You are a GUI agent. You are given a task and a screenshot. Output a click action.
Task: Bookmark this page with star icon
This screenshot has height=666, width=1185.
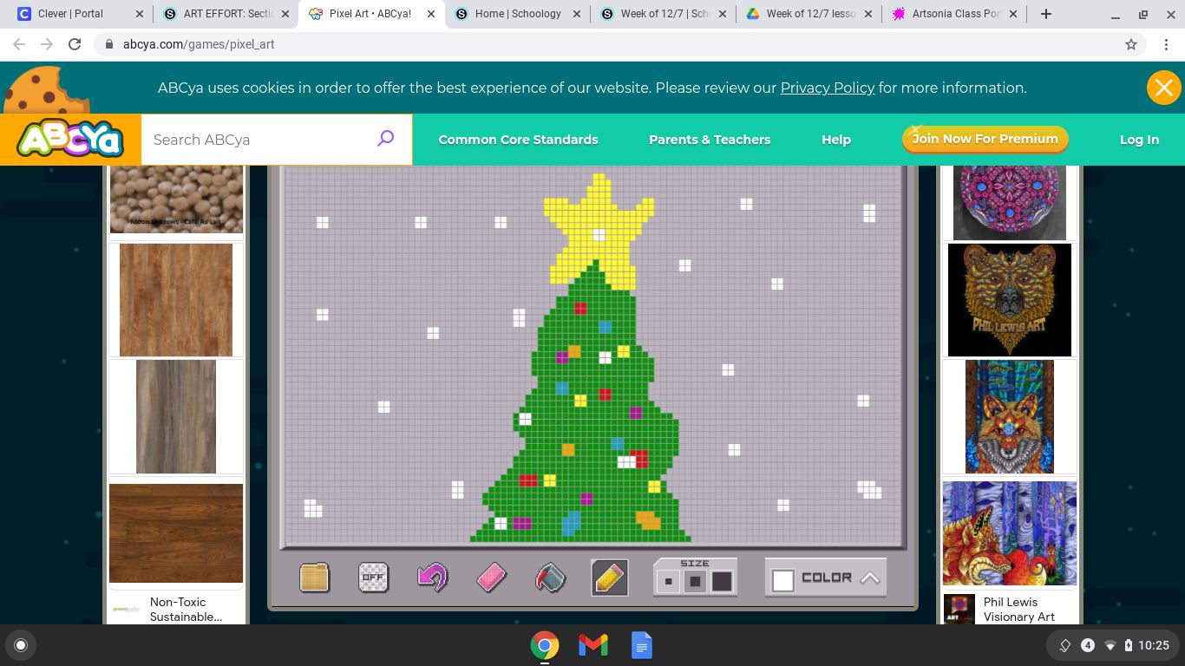(1131, 44)
